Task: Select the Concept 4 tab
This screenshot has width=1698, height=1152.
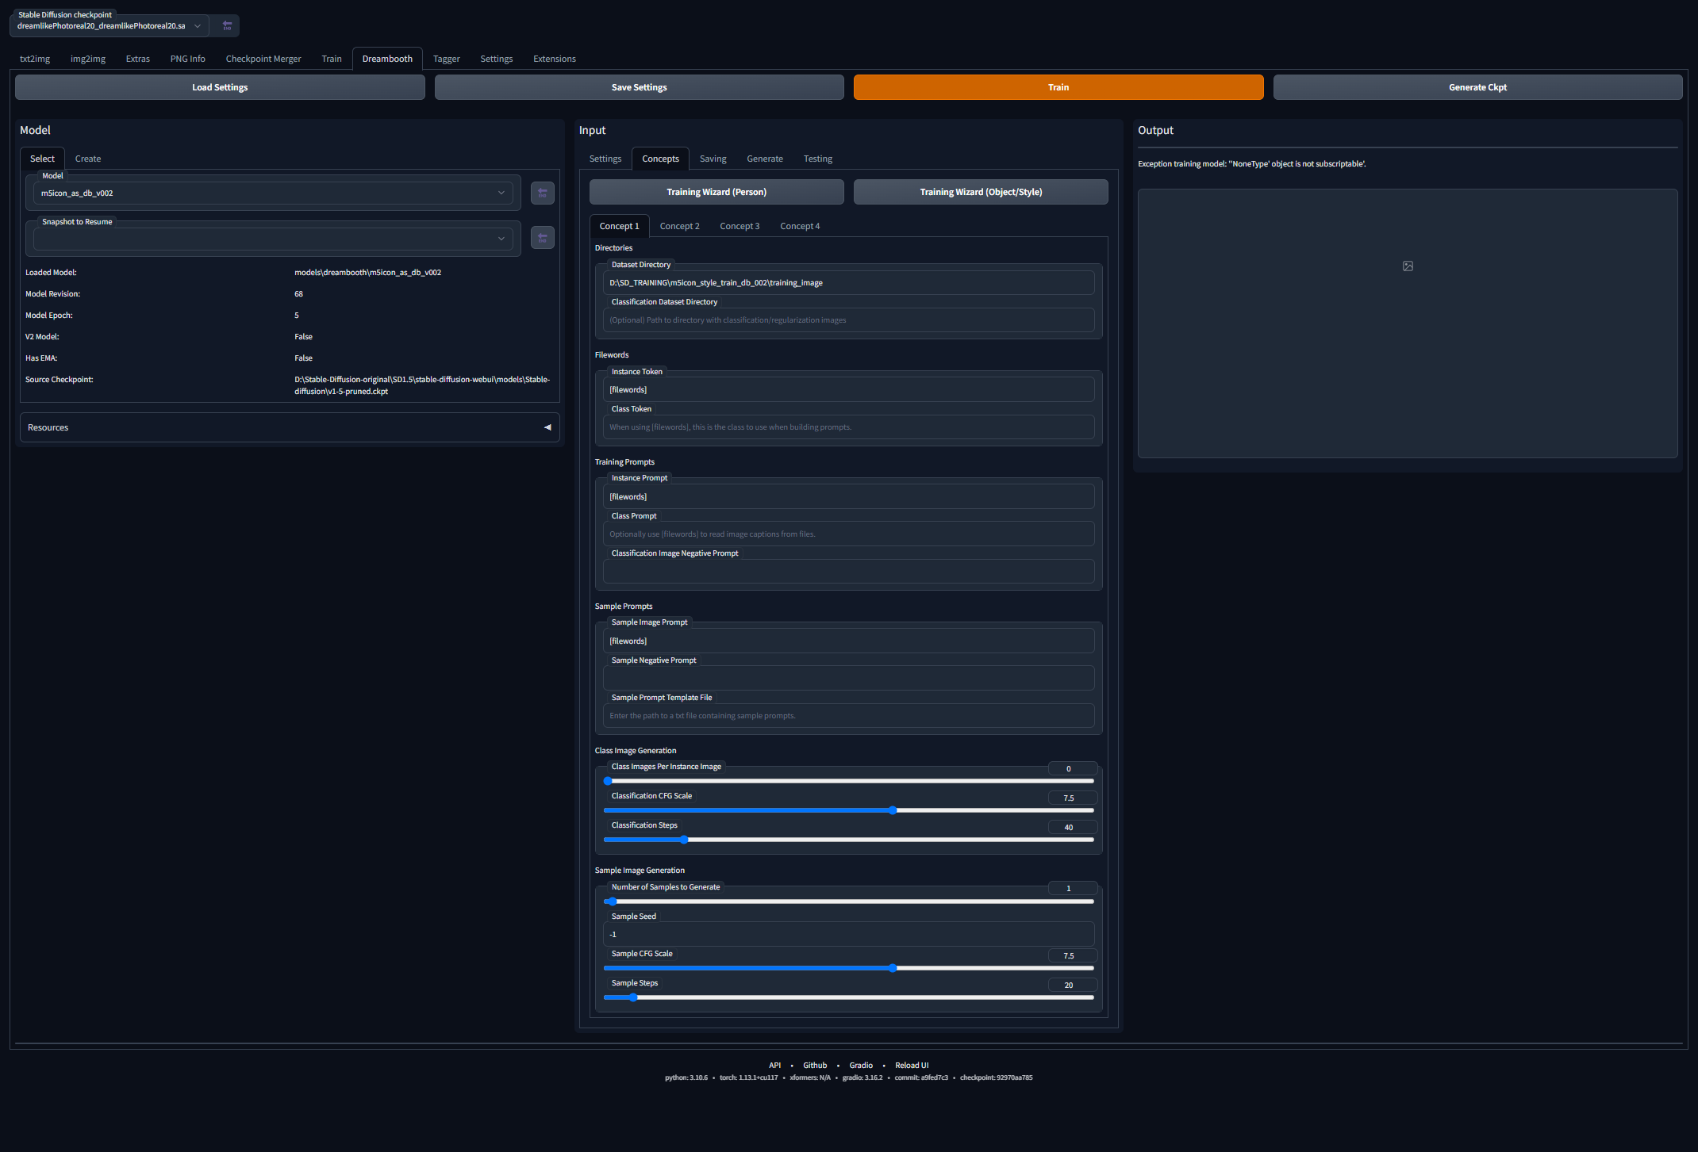Action: point(801,226)
